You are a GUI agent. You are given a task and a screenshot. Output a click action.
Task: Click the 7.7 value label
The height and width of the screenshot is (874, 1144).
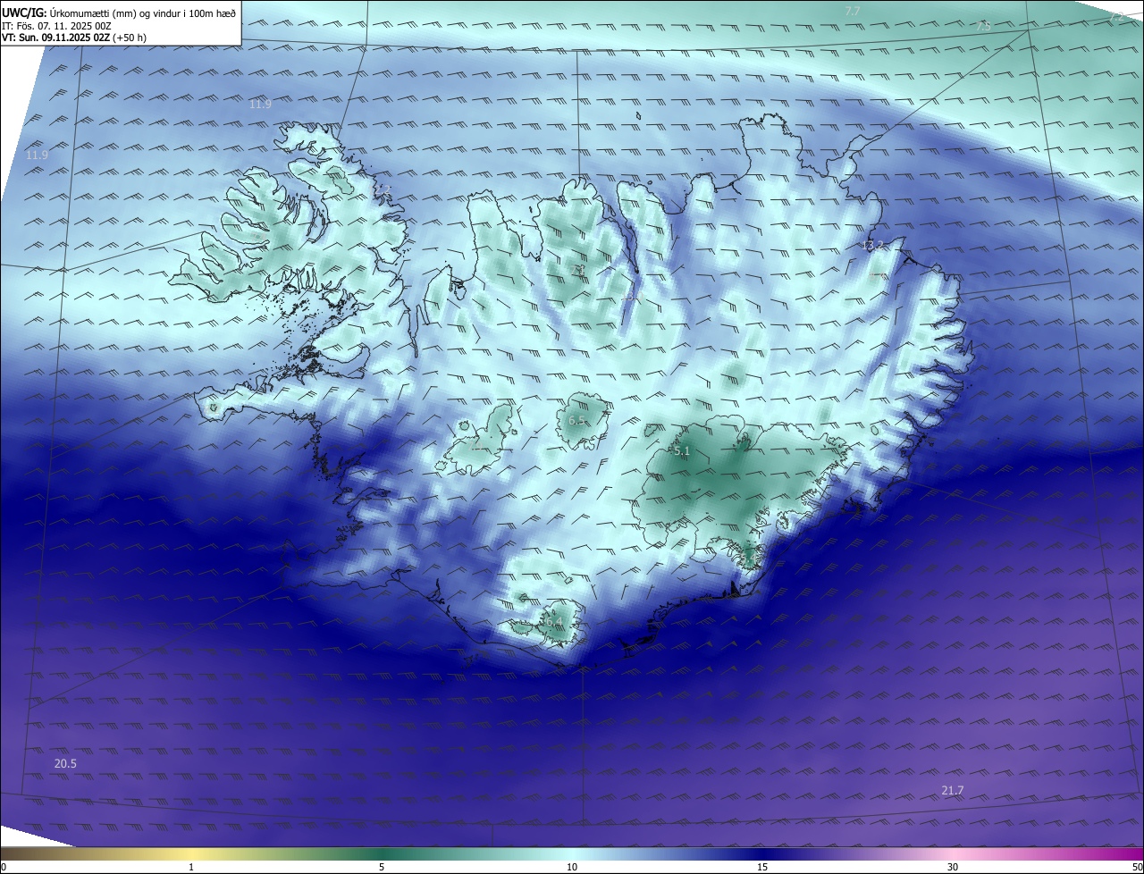pyautogui.click(x=853, y=11)
